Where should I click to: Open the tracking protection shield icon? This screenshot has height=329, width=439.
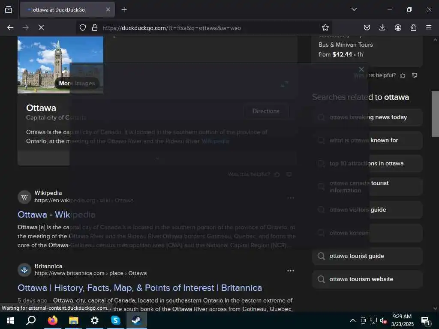tap(83, 27)
